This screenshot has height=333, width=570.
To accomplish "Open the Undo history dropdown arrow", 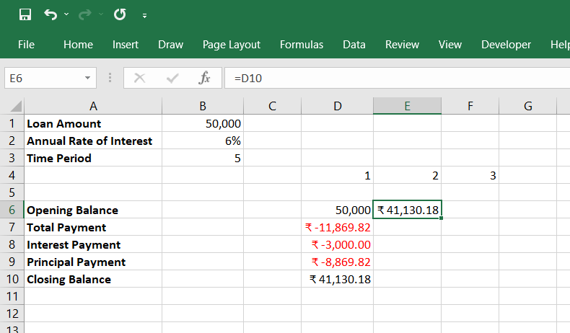I will point(66,14).
